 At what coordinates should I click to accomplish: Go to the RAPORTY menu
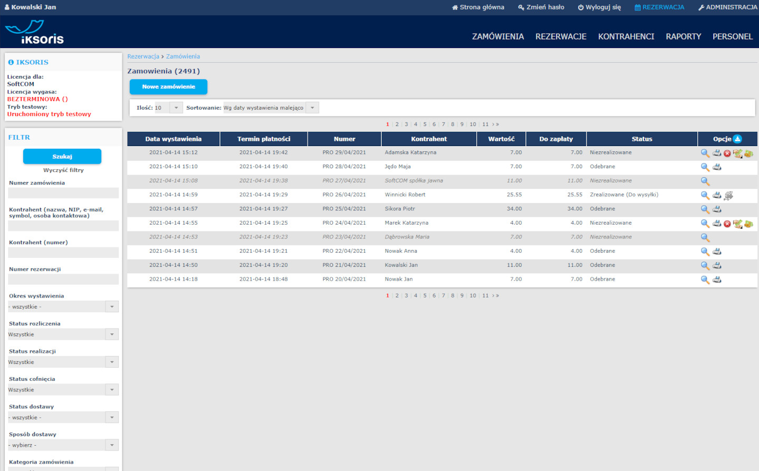pyautogui.click(x=683, y=36)
